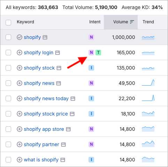Click the Average KD 34% value
The image size is (168, 167).
point(157,7)
